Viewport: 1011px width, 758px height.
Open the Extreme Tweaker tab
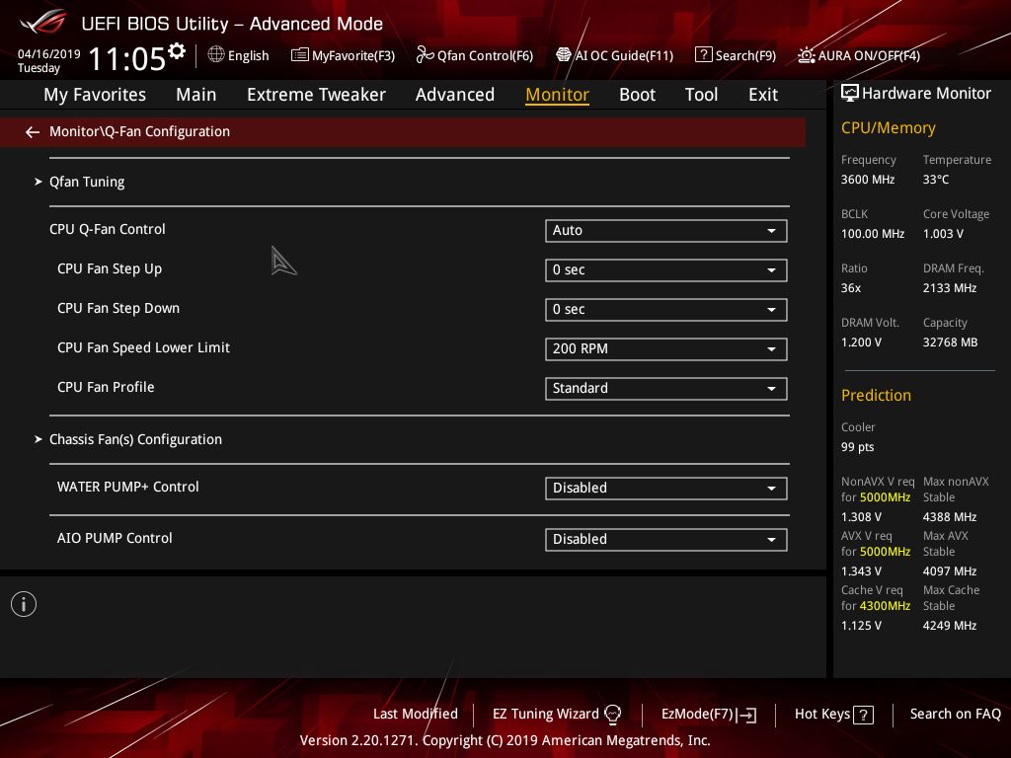(316, 95)
